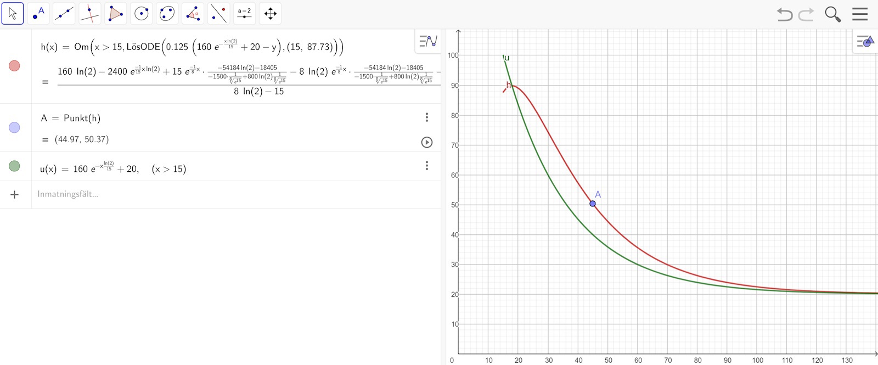Select the Reflect about line tool
The image size is (878, 365).
pos(219,14)
